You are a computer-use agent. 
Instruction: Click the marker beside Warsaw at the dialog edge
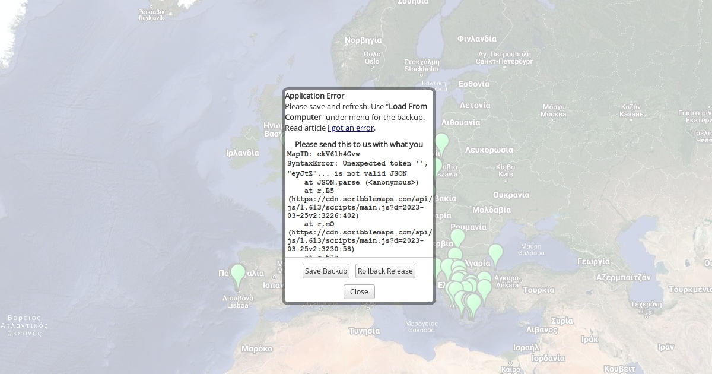437,167
